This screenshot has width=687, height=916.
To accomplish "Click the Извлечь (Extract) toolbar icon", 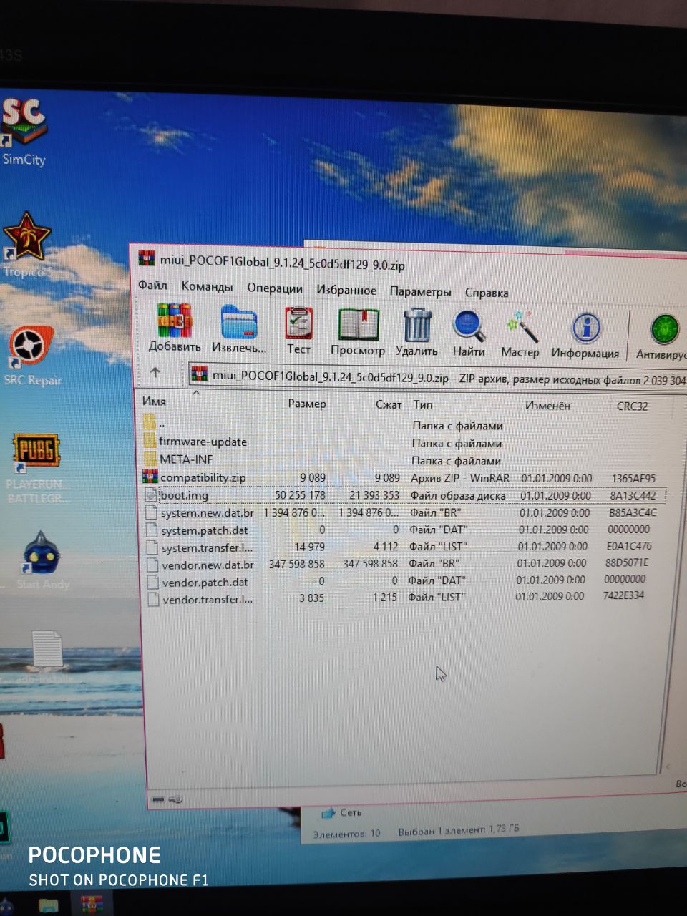I will pyautogui.click(x=239, y=330).
